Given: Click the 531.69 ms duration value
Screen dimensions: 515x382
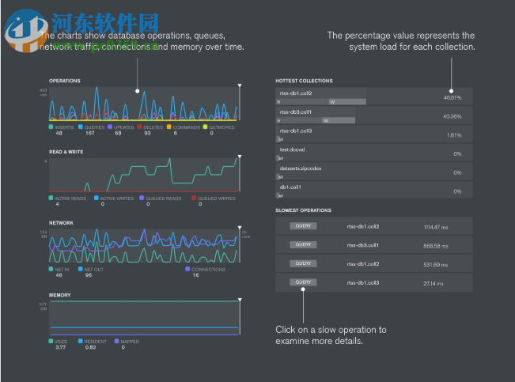Looking at the screenshot, I should coord(436,264).
